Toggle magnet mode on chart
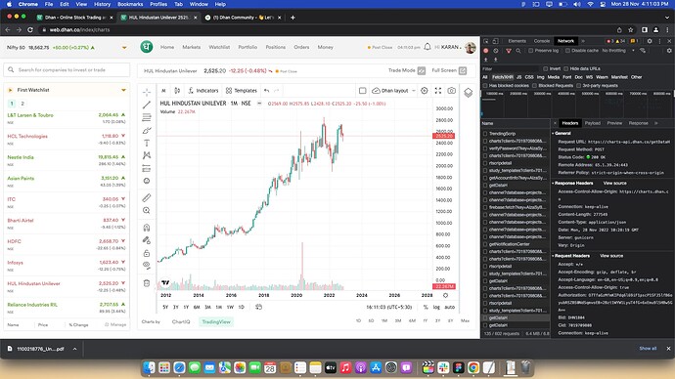Viewport: 675px width, 379px height. [x=147, y=228]
